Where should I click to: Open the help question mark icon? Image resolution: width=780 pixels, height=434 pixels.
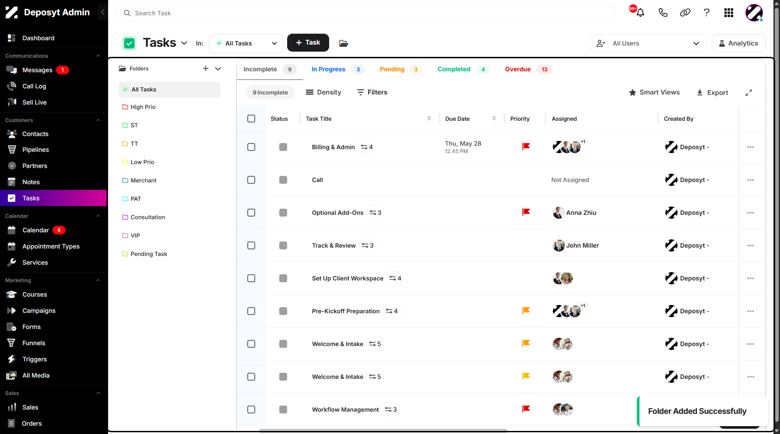706,13
